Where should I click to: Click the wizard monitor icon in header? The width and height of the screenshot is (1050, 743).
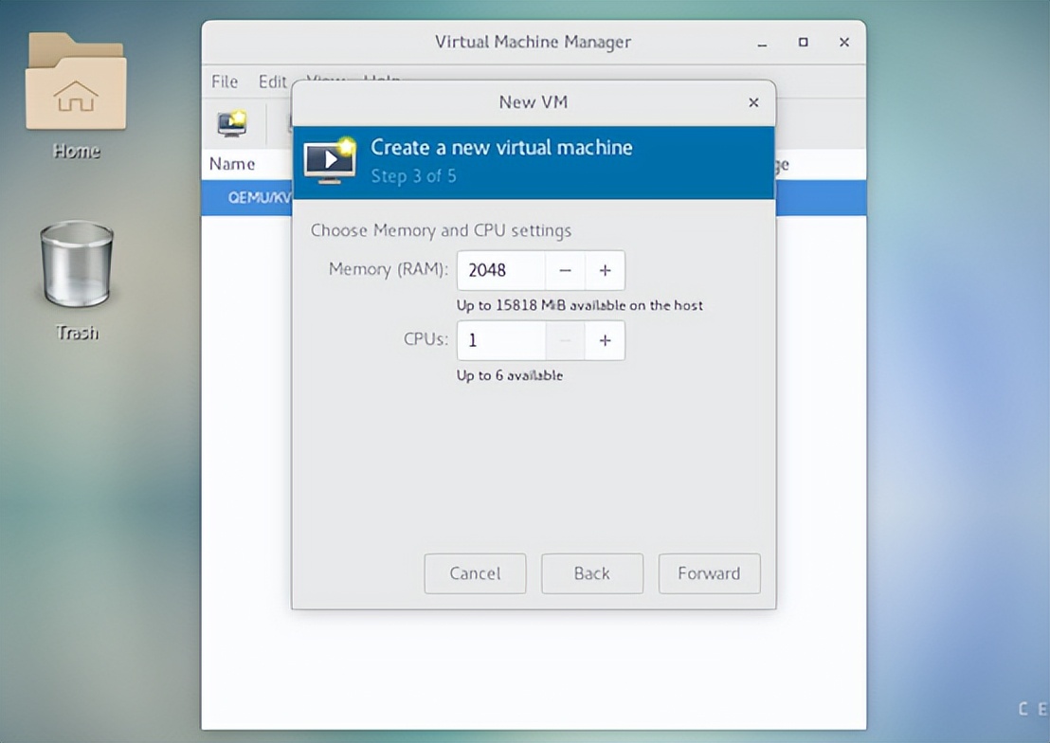pyautogui.click(x=329, y=159)
